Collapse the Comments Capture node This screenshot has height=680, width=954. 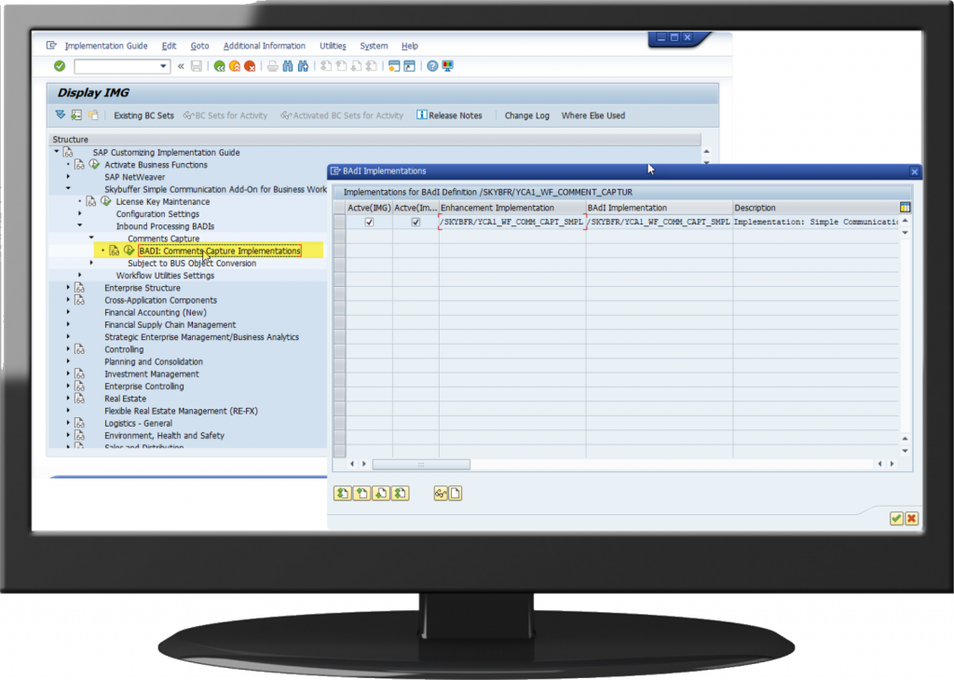[x=91, y=238]
